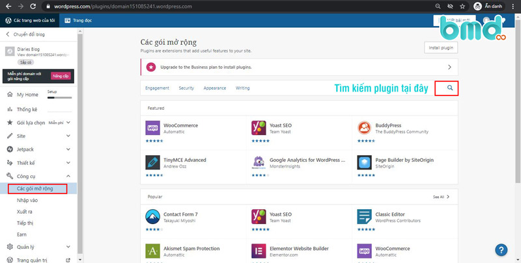Bookmark the page with the star icon
This screenshot has height=263, width=521.
click(462, 6)
